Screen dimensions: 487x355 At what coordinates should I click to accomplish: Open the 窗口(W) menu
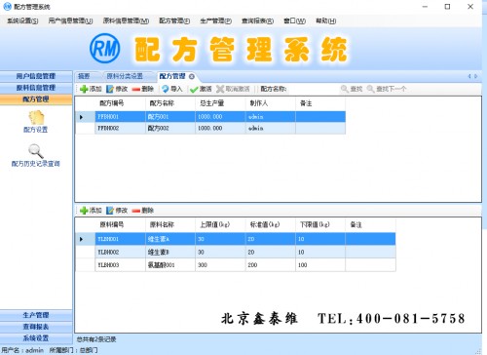(x=294, y=21)
